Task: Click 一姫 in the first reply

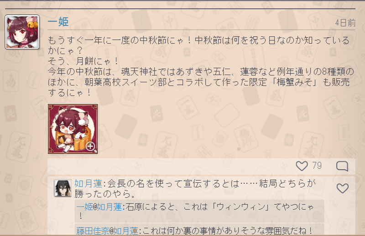Action: pos(84,206)
